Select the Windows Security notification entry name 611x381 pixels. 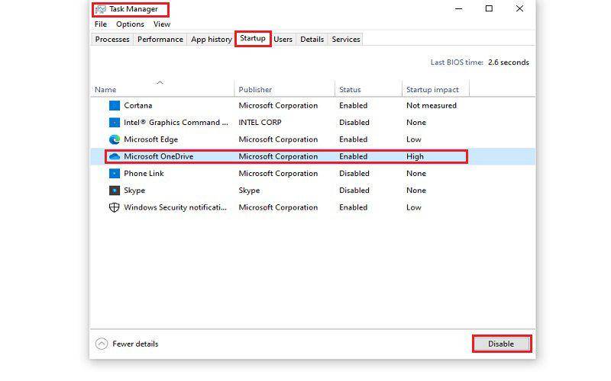175,207
